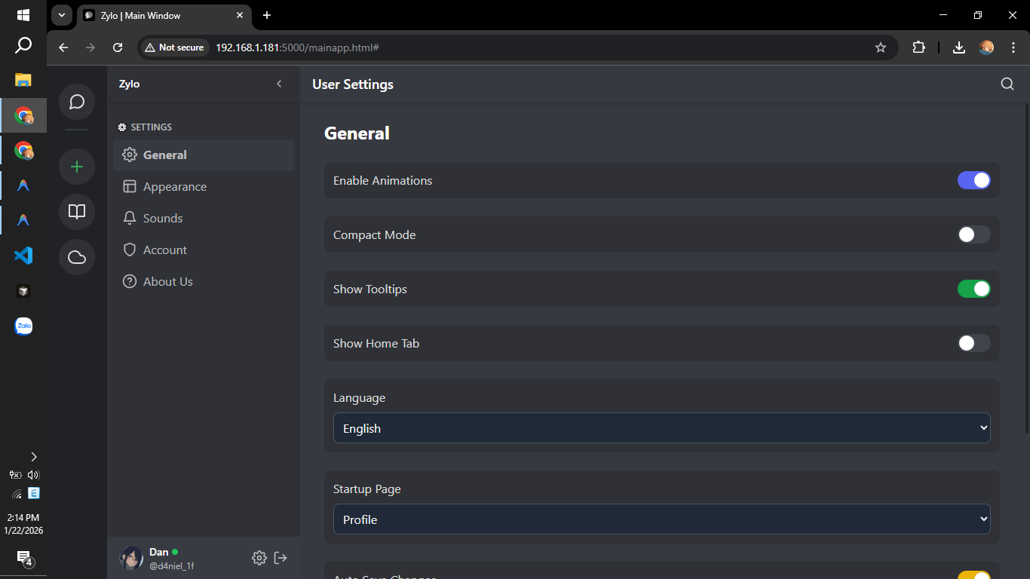Open the chat bubble icon in the sidebar
1030x579 pixels.
click(76, 102)
